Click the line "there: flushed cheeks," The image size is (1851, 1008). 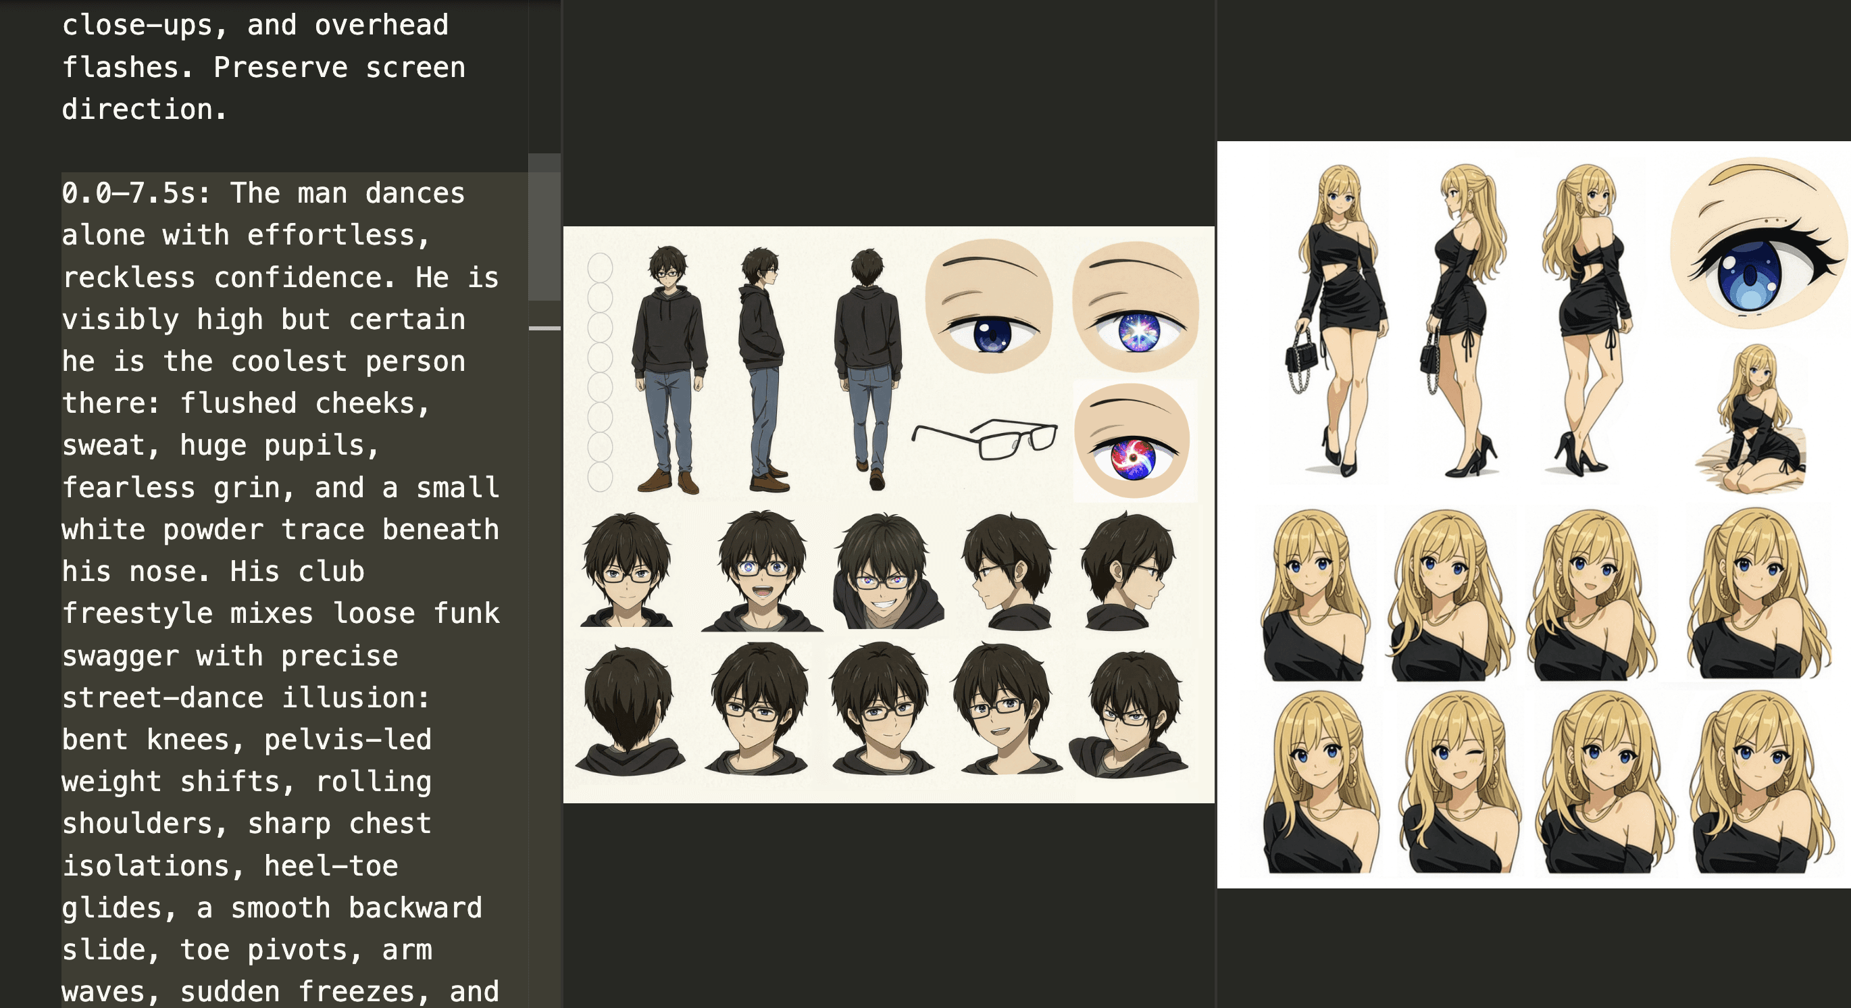coord(247,403)
